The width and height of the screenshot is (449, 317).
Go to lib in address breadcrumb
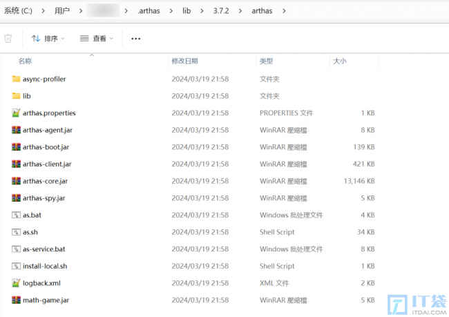pyautogui.click(x=187, y=11)
